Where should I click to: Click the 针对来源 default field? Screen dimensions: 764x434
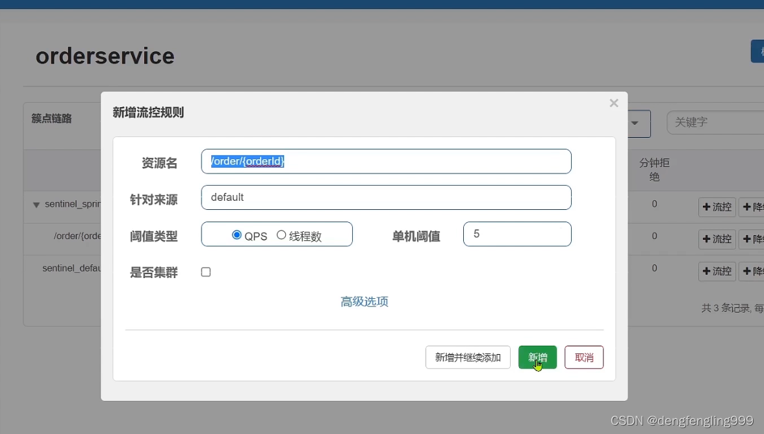click(x=386, y=198)
